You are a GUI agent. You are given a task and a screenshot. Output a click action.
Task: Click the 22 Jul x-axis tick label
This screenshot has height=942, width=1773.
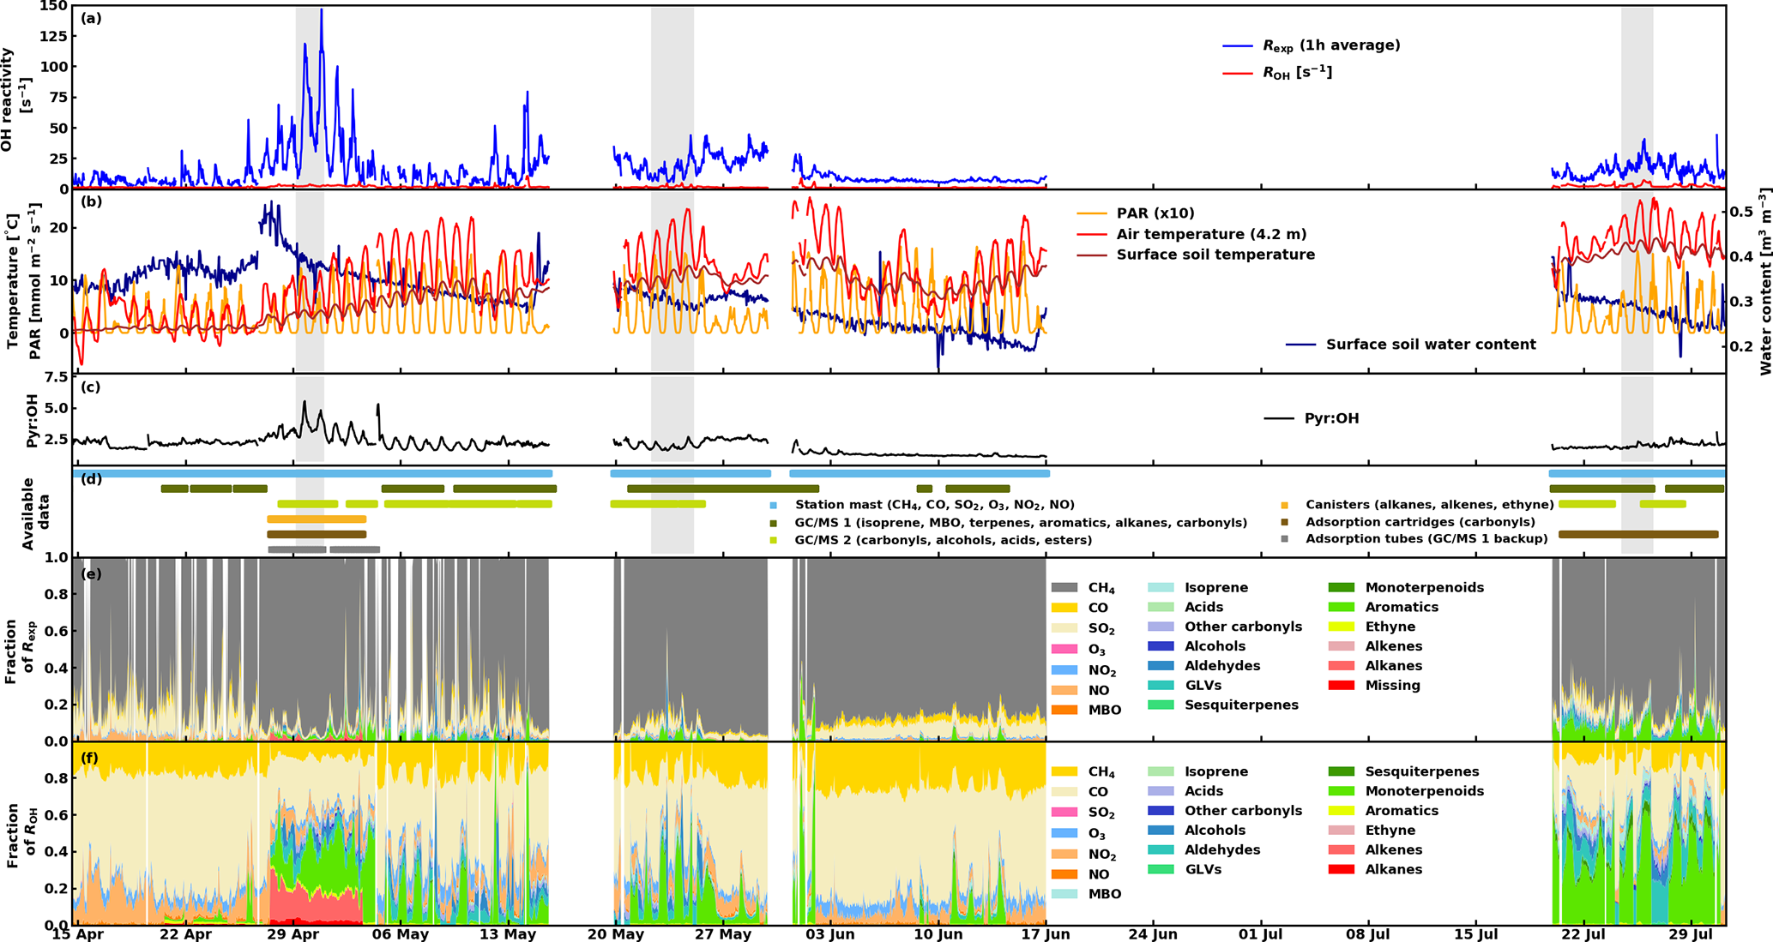click(x=1583, y=933)
